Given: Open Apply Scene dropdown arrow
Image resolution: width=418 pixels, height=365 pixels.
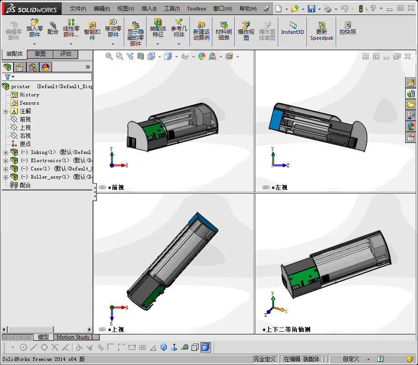Looking at the screenshot, I should click(221, 57).
